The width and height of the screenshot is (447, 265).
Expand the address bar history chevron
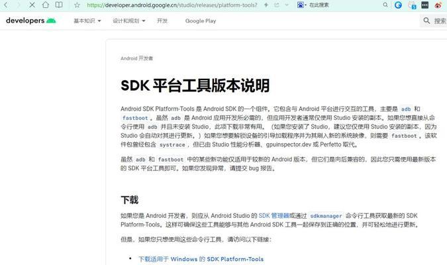pos(287,5)
